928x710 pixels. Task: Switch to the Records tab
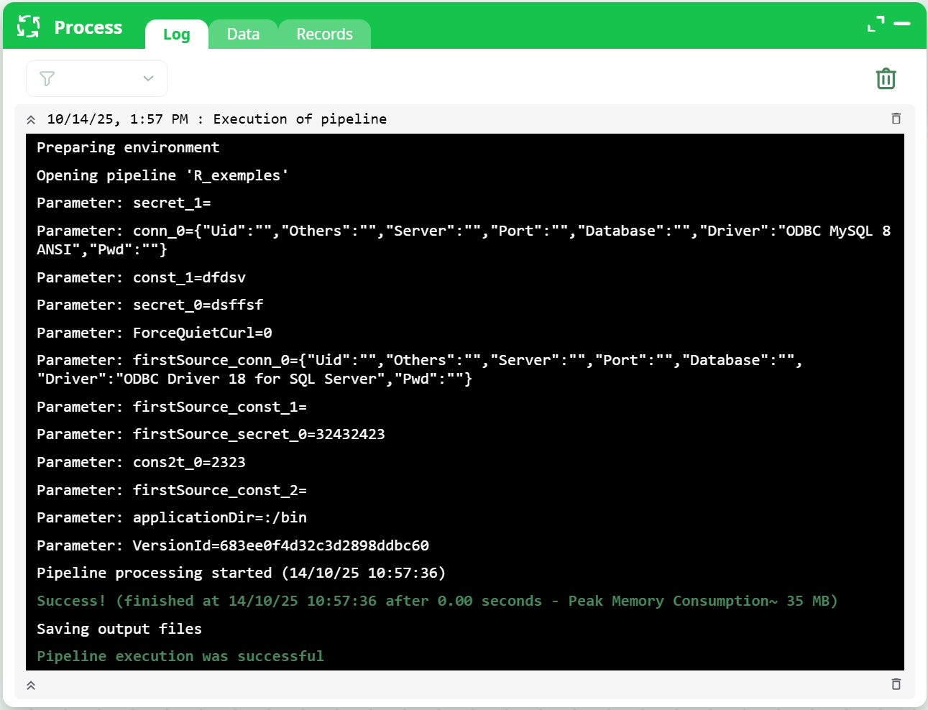[x=325, y=33]
